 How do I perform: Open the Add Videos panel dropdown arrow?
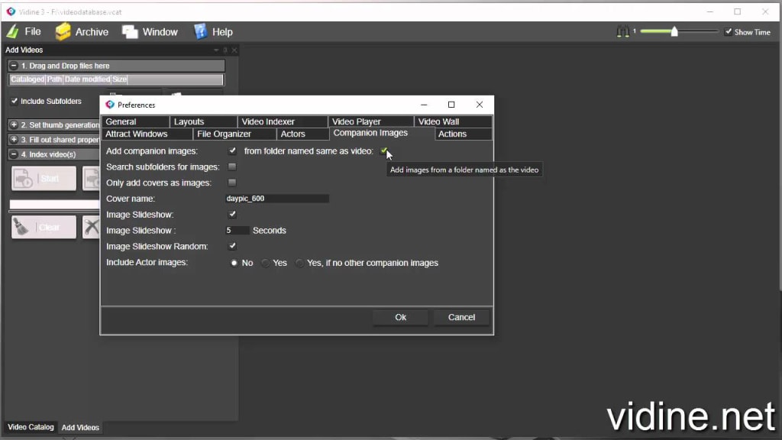click(216, 50)
